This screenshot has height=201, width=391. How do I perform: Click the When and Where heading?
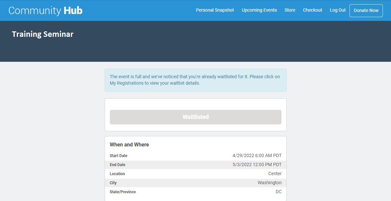(x=129, y=145)
